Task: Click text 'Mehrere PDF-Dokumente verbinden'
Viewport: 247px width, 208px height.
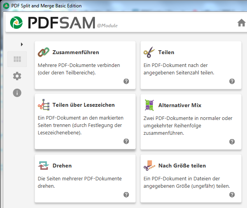Action: click(79, 65)
